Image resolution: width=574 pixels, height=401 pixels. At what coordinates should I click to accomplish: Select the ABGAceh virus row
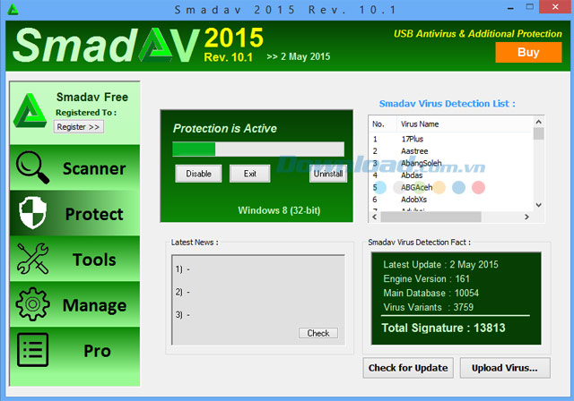[451, 187]
